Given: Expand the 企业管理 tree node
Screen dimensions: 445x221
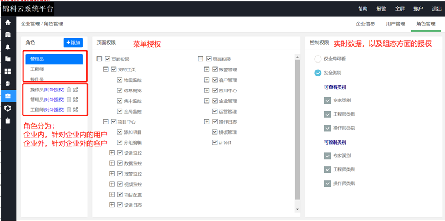Looking at the screenshot, I should [207, 101].
